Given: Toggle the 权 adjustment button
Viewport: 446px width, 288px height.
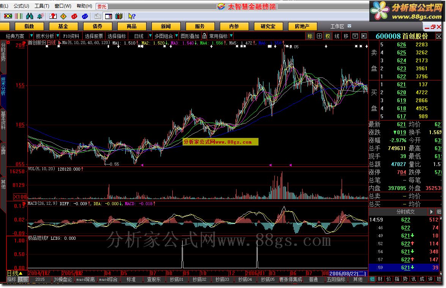Looking at the screenshot, I should (x=328, y=36).
